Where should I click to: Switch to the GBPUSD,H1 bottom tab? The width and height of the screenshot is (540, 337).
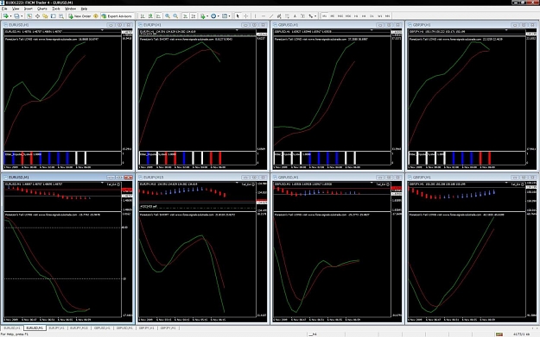102,328
